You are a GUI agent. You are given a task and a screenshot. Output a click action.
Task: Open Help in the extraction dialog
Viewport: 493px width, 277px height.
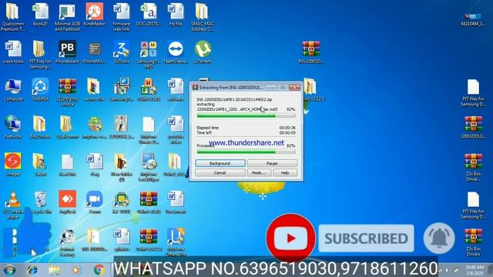coord(285,172)
